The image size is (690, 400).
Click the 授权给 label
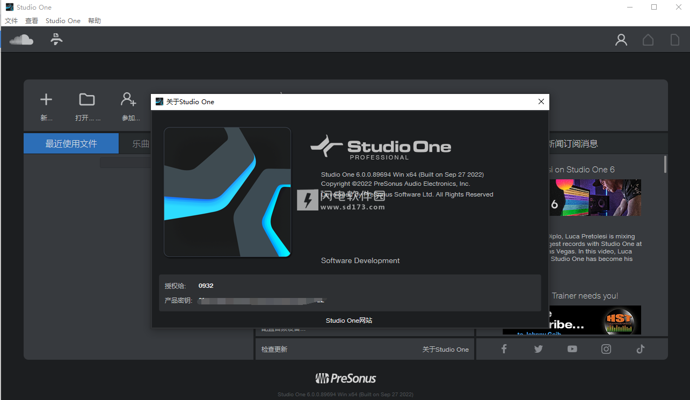point(175,286)
